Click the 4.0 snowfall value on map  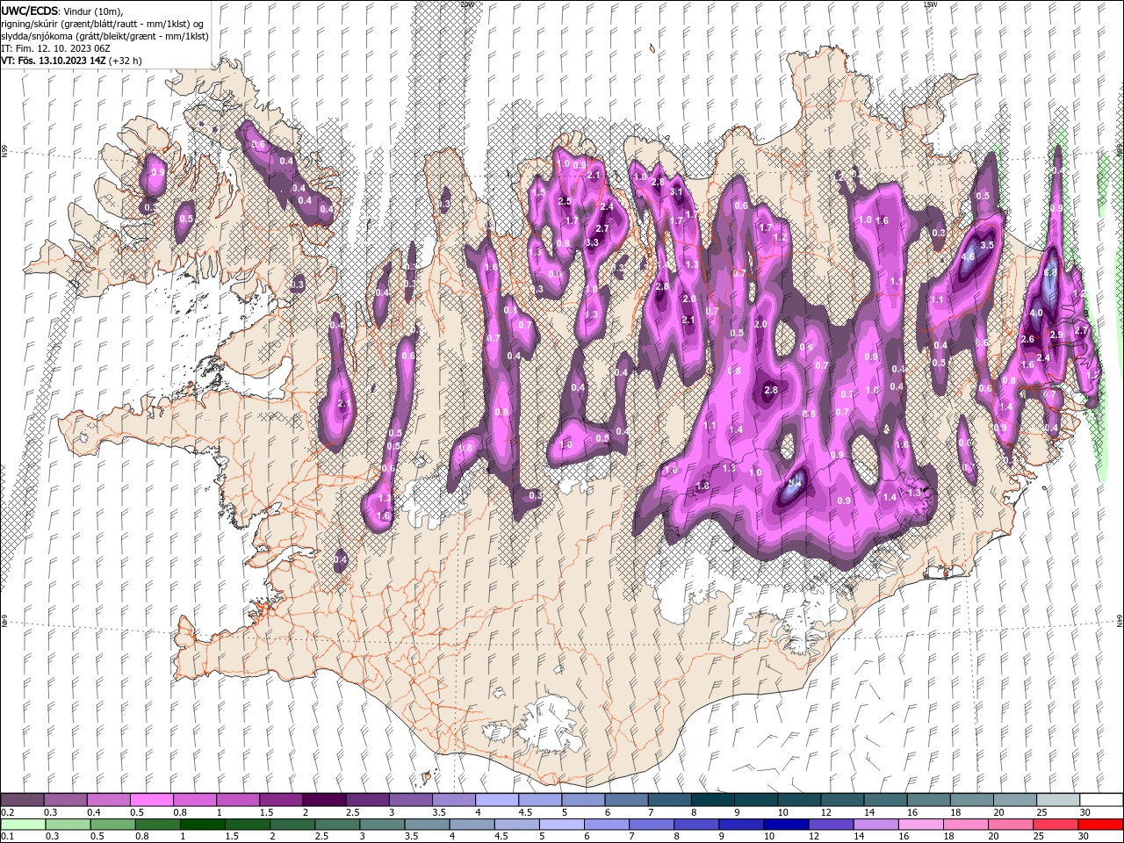coord(1036,313)
